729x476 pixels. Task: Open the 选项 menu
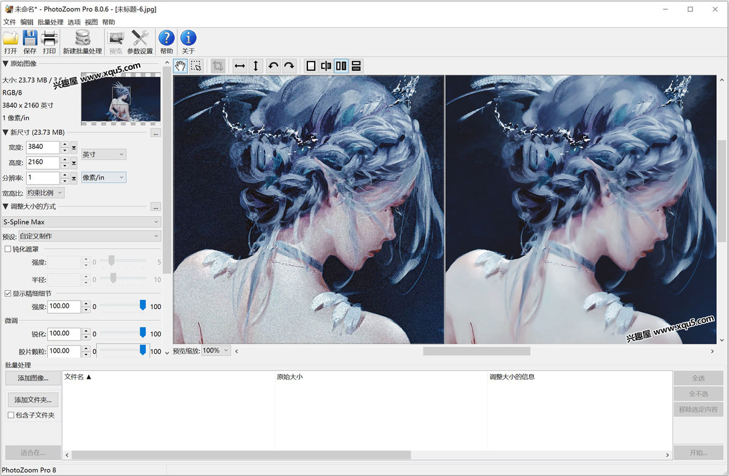pyautogui.click(x=74, y=22)
